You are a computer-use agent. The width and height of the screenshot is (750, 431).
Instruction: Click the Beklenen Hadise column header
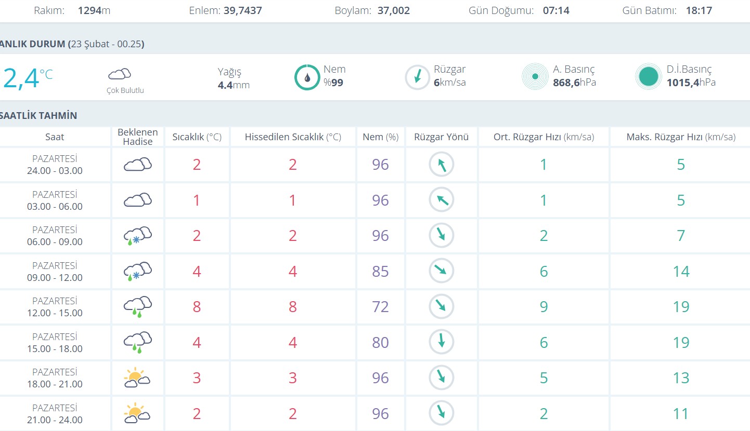(138, 137)
